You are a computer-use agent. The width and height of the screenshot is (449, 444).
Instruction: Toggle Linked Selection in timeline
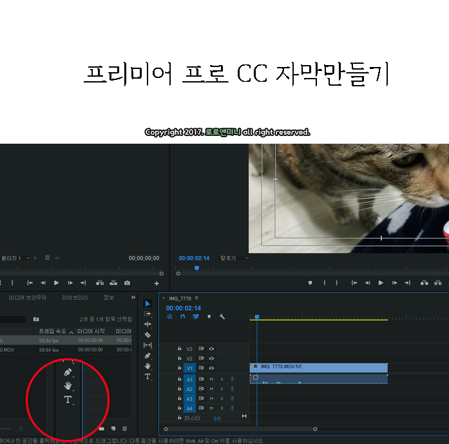click(196, 316)
